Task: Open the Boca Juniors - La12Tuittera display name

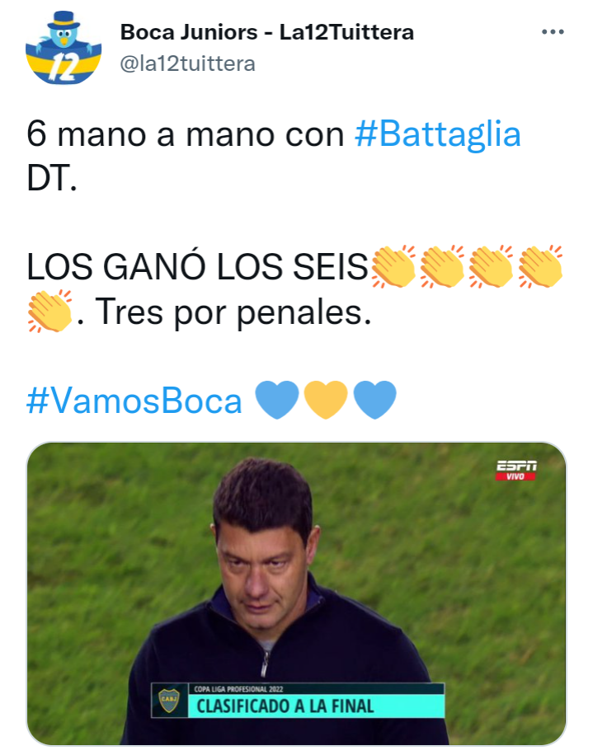Action: pyautogui.click(x=267, y=33)
